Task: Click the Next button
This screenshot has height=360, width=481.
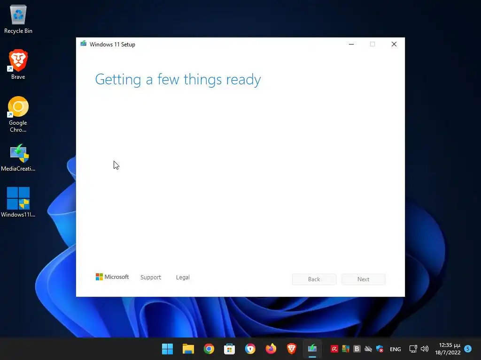Action: pyautogui.click(x=364, y=279)
